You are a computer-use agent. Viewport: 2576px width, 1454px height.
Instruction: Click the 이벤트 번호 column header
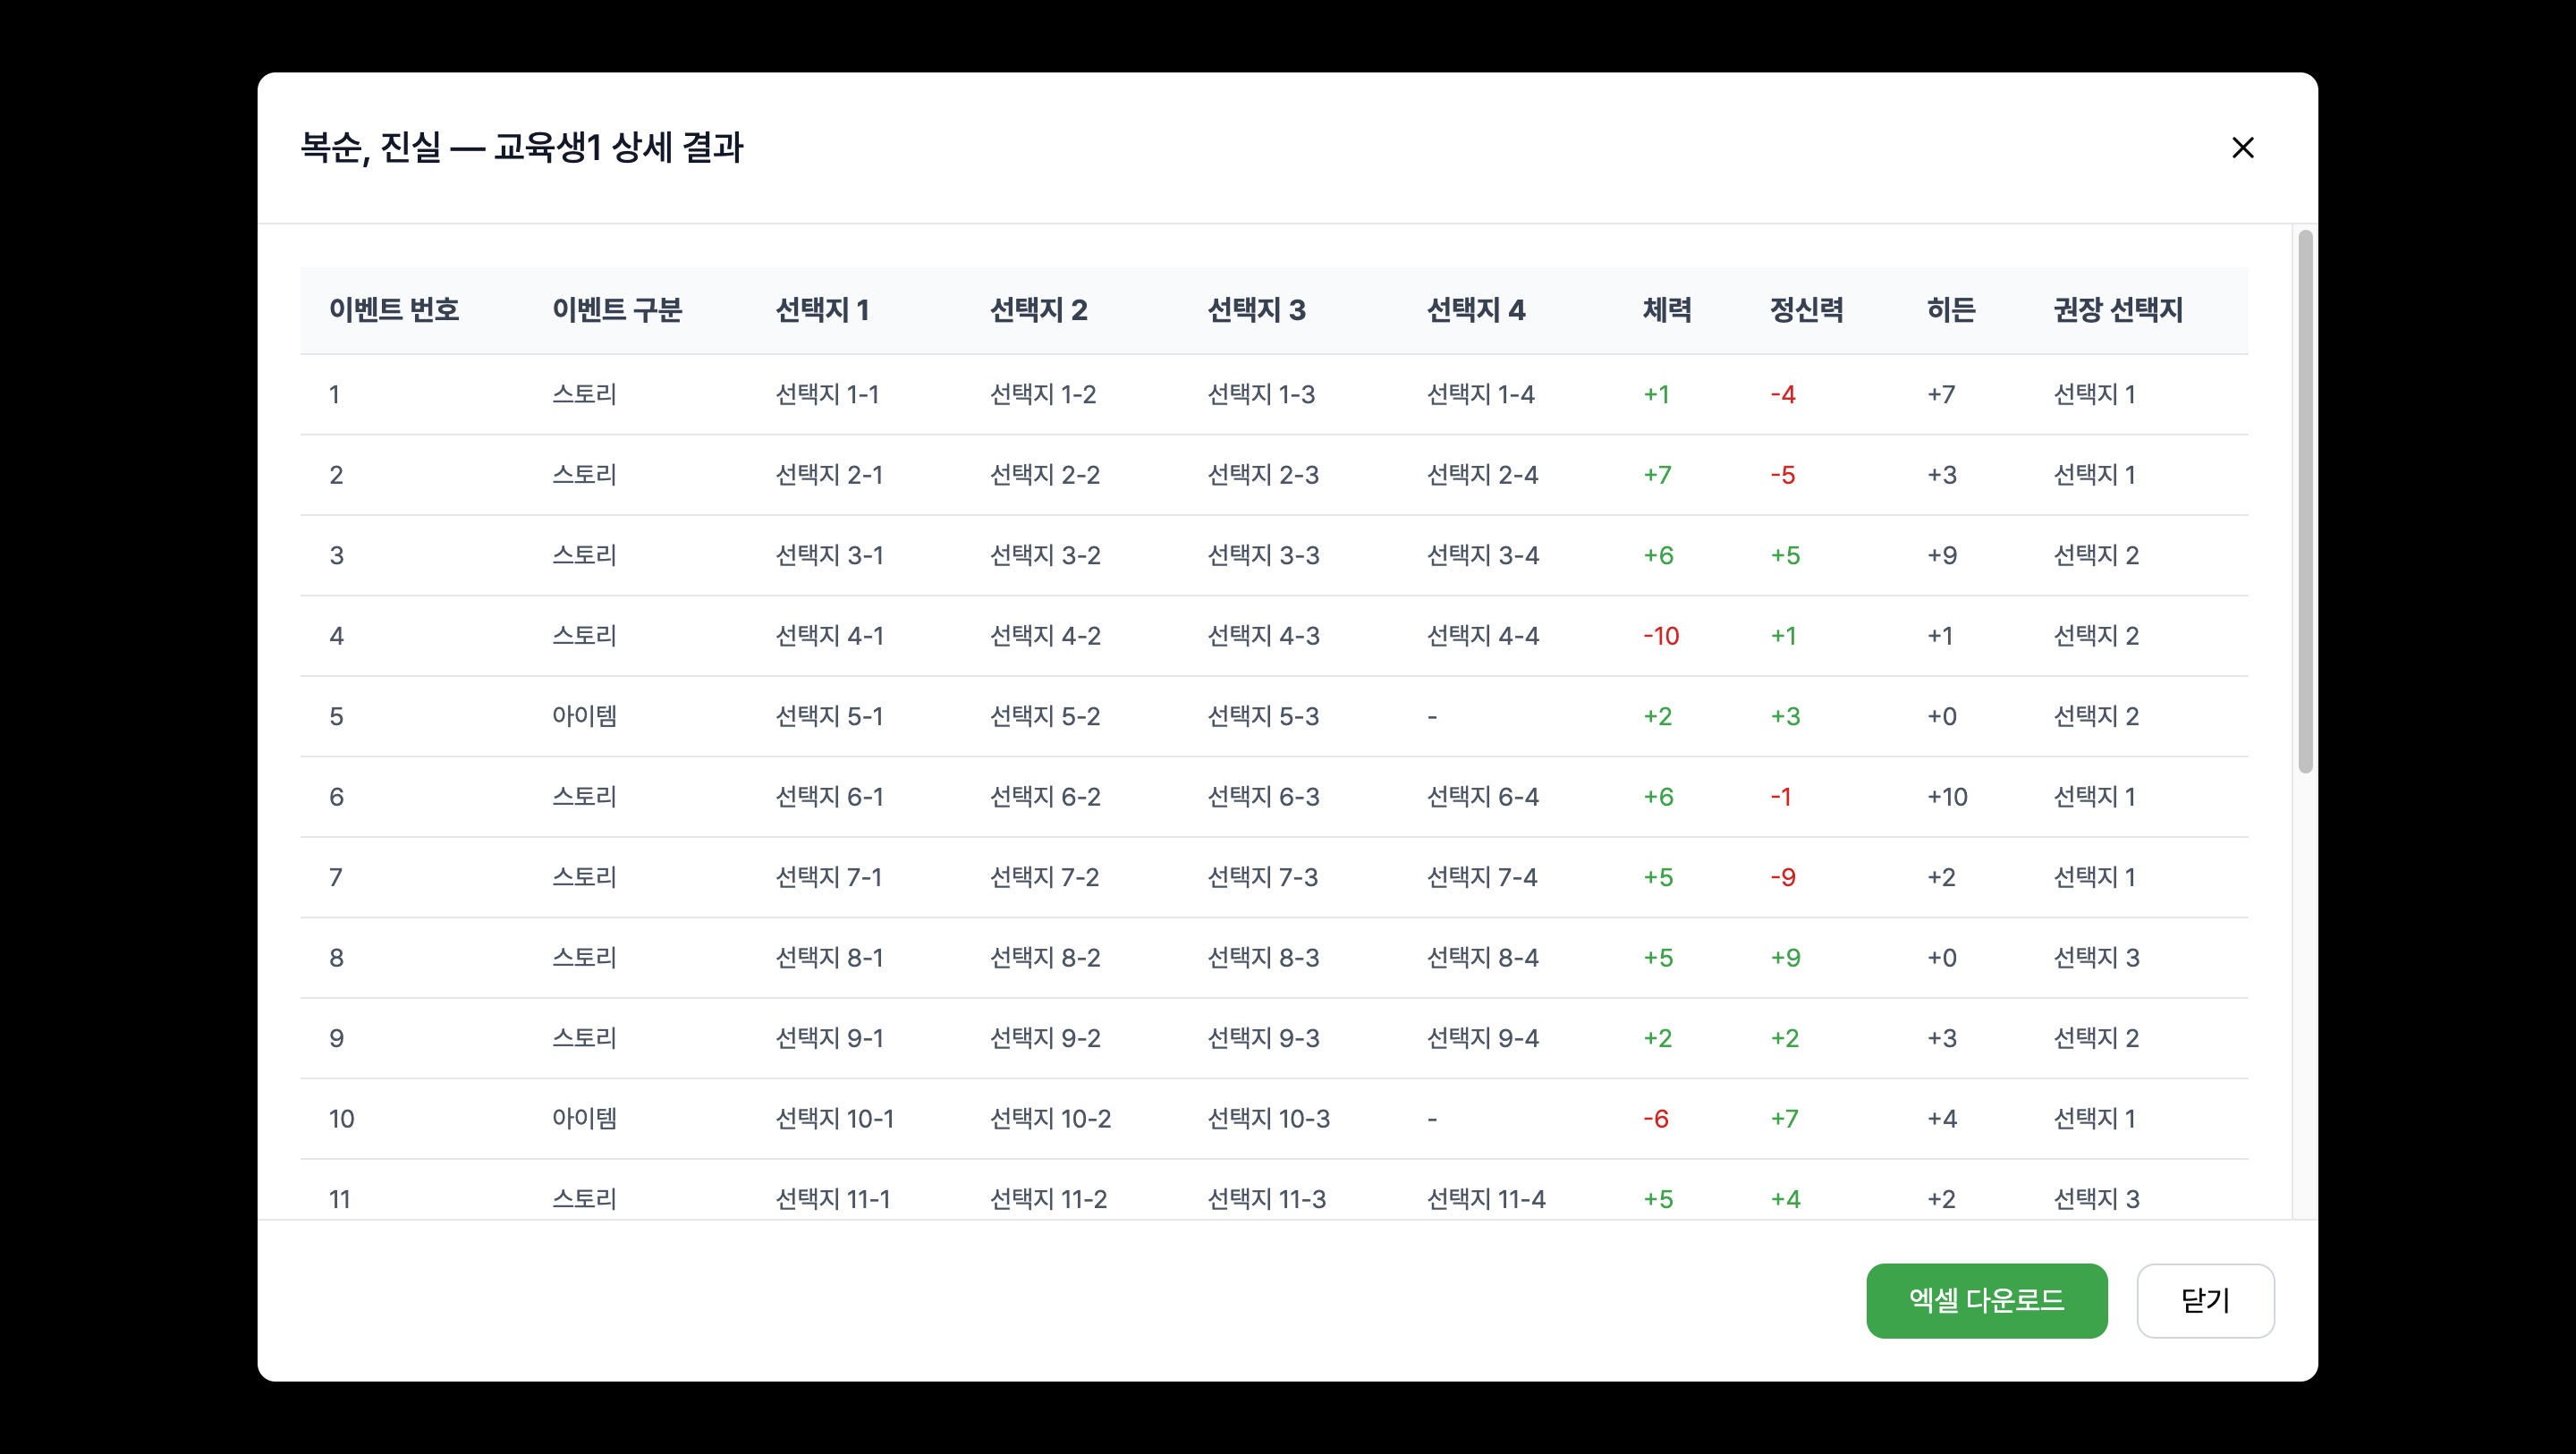click(x=394, y=310)
